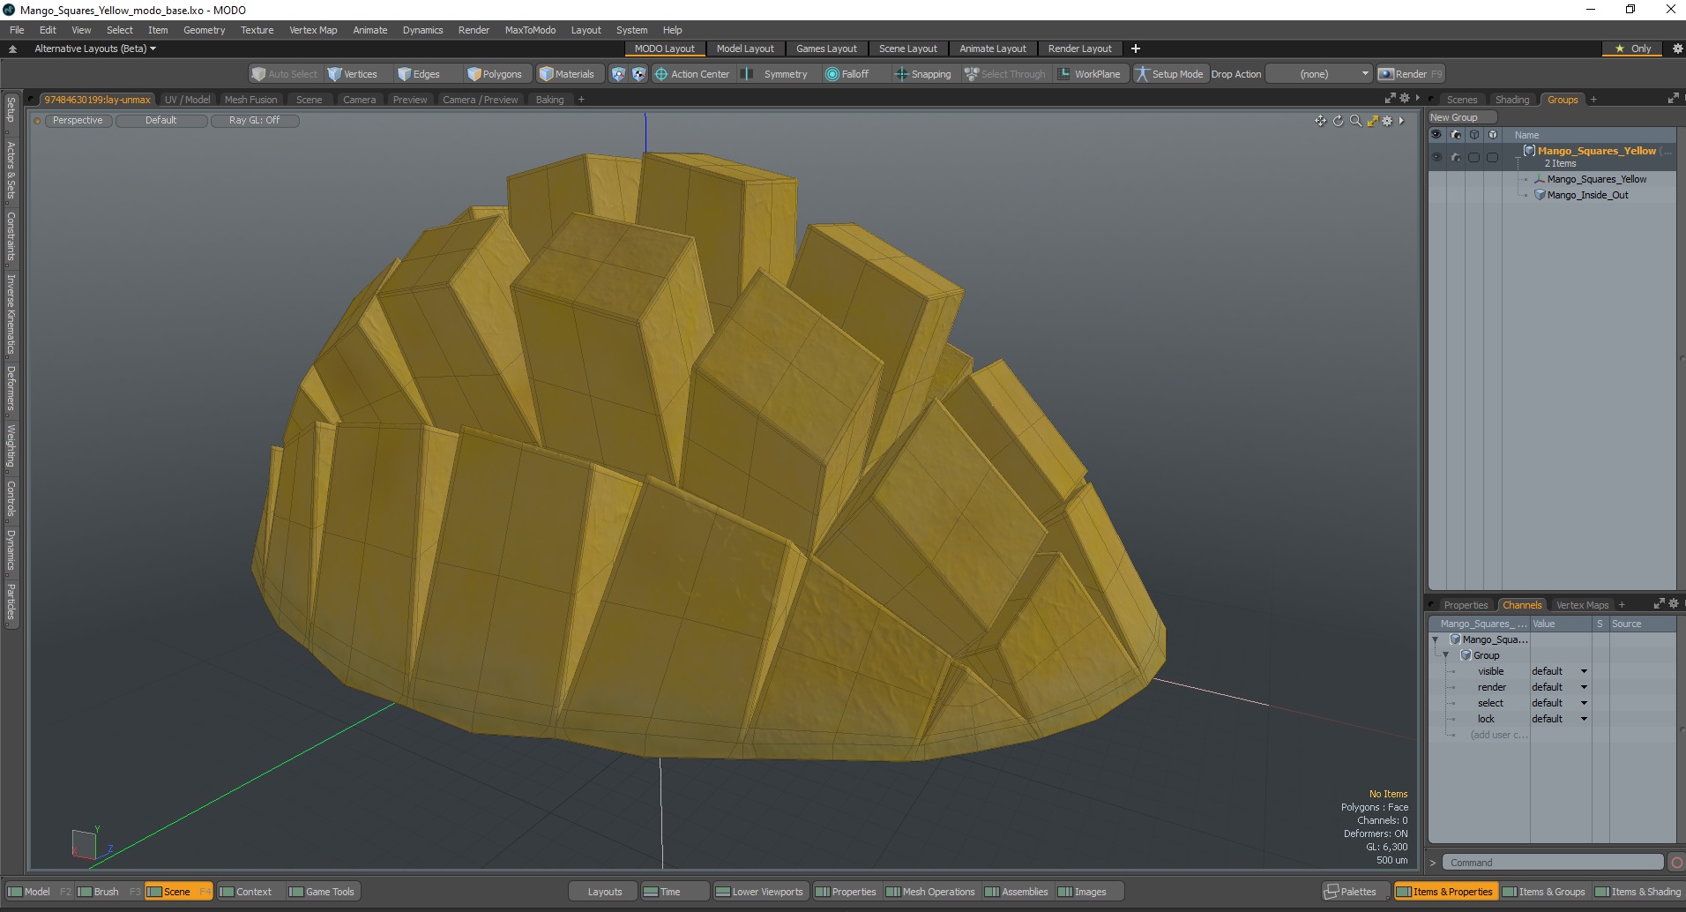Open the viewport settings gear icon

coord(1387,121)
